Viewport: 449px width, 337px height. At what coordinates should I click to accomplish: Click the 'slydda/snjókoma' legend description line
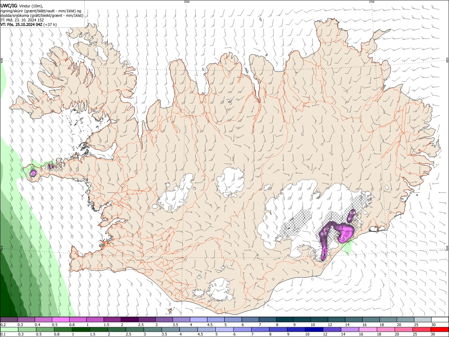point(42,15)
